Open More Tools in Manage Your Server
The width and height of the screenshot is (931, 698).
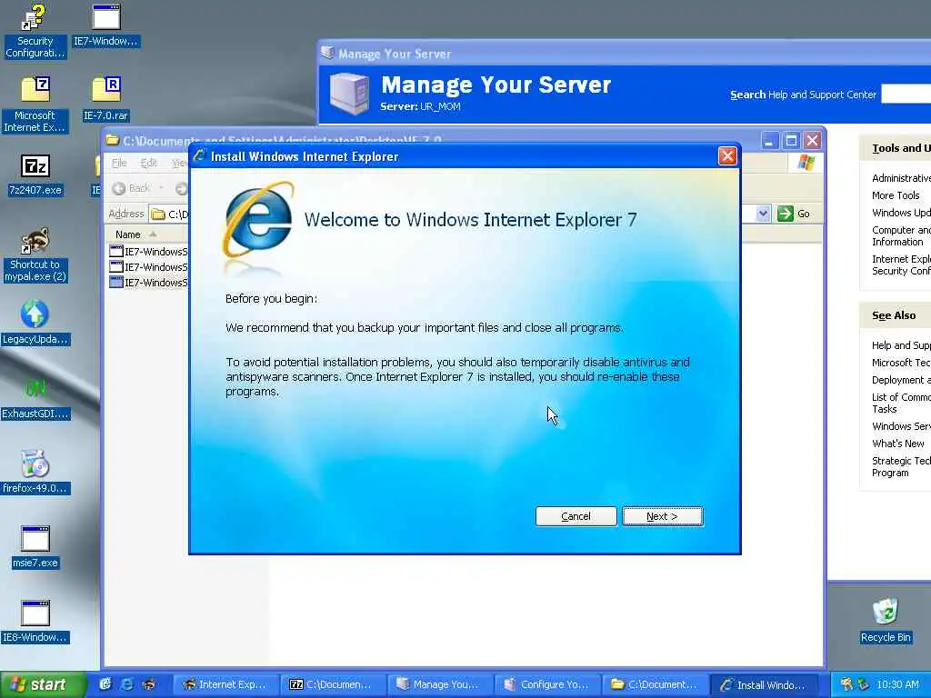click(x=896, y=195)
